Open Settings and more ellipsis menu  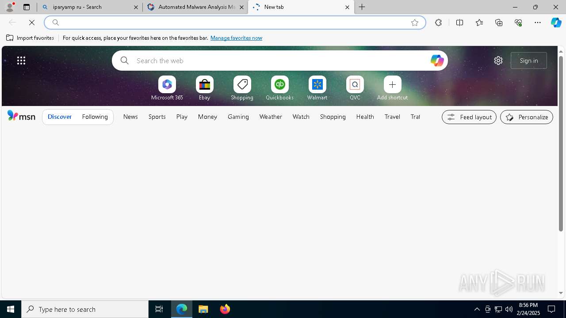point(538,23)
